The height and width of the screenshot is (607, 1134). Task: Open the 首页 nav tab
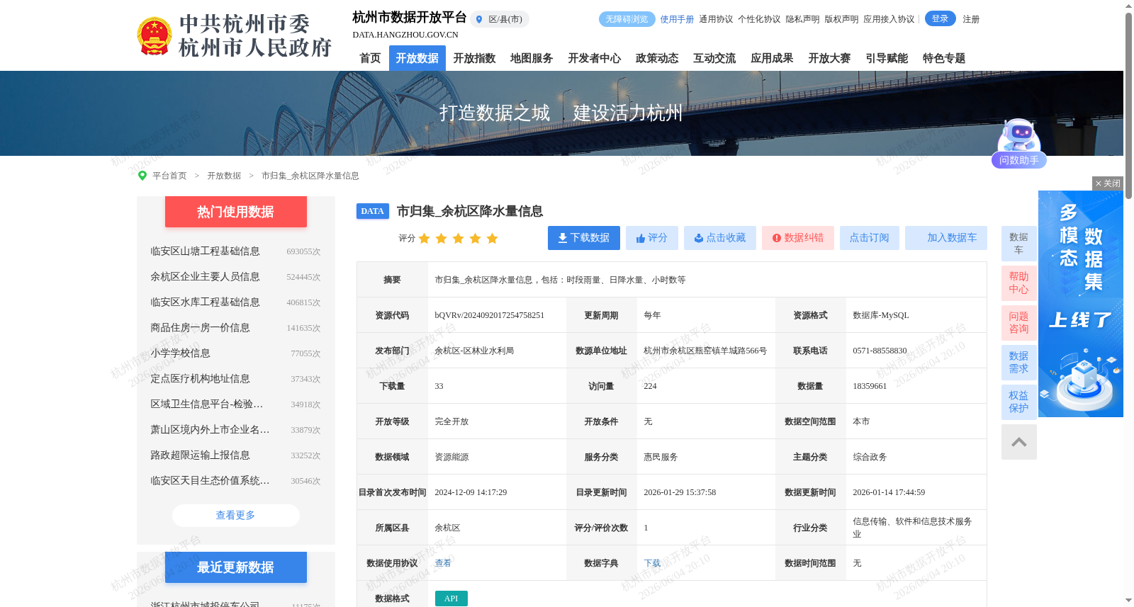tap(370, 58)
